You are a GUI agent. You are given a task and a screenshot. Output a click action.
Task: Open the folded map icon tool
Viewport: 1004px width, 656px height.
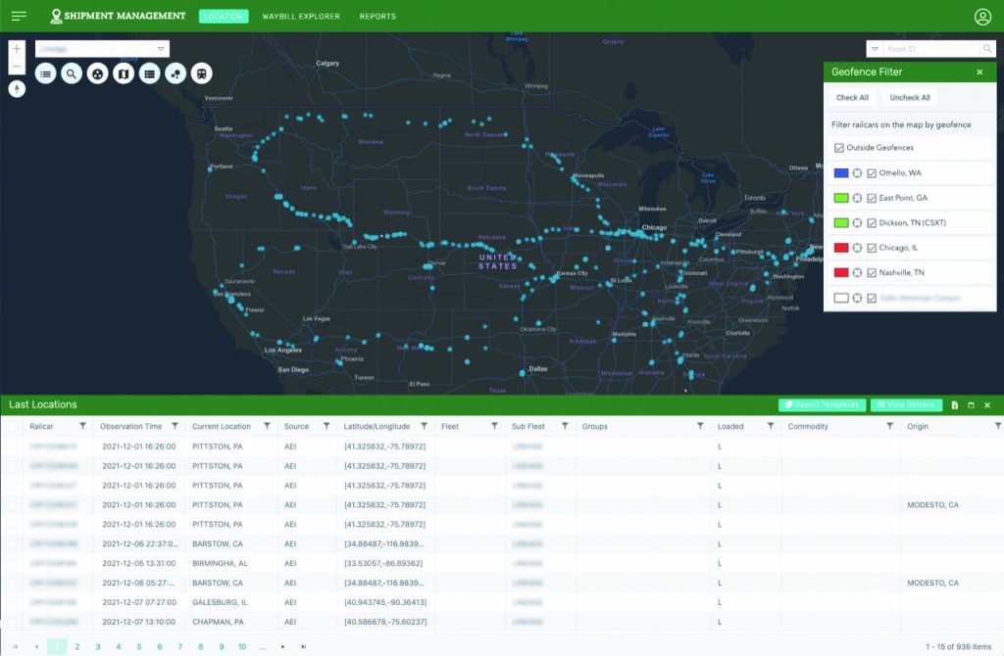pyautogui.click(x=124, y=73)
